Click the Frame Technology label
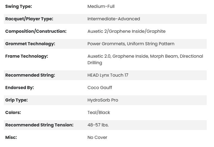Image resolution: width=214 pixels, height=147 pixels. (27, 56)
